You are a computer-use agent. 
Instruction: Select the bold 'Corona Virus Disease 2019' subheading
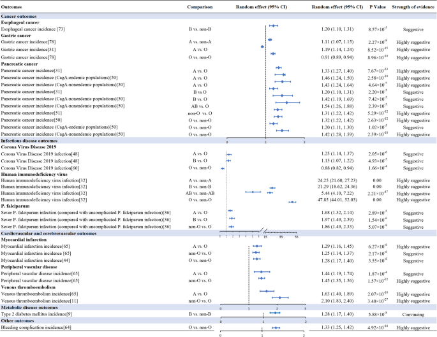coord(29,147)
